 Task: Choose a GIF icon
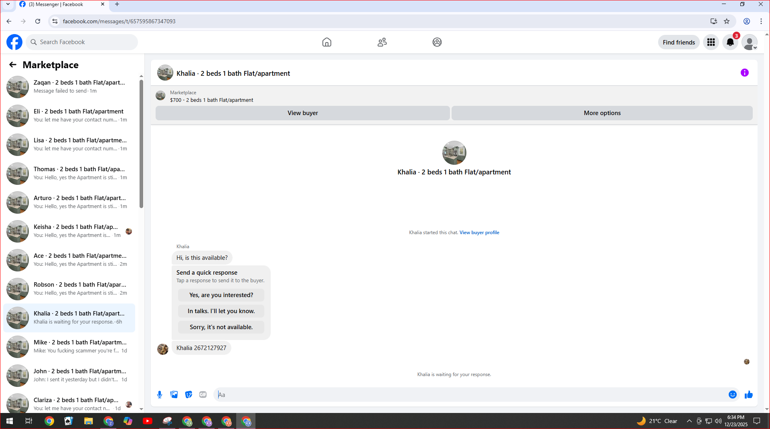(203, 395)
